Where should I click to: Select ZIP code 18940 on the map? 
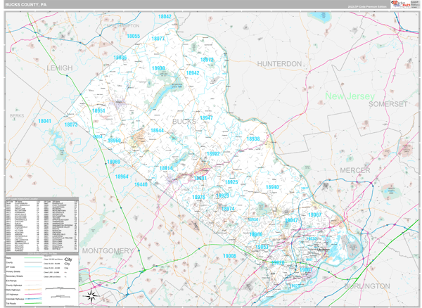click(x=272, y=187)
